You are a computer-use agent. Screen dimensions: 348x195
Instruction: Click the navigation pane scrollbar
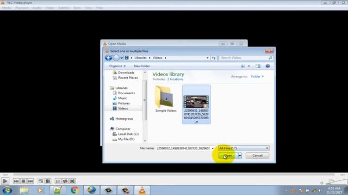point(145,100)
